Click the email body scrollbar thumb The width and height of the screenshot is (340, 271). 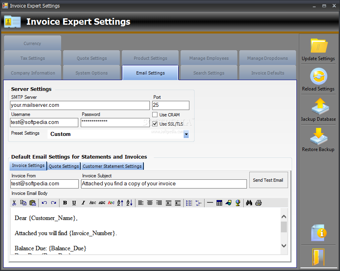(x=284, y=227)
